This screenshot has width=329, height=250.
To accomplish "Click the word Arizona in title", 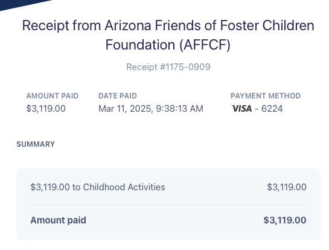I will 128,25.
